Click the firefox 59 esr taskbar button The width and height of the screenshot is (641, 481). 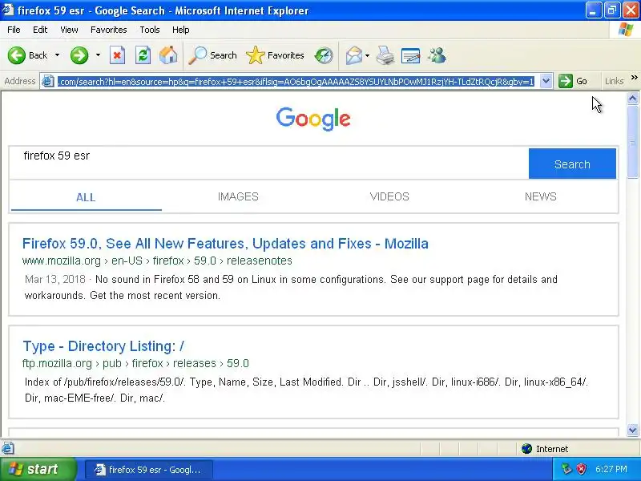149,470
